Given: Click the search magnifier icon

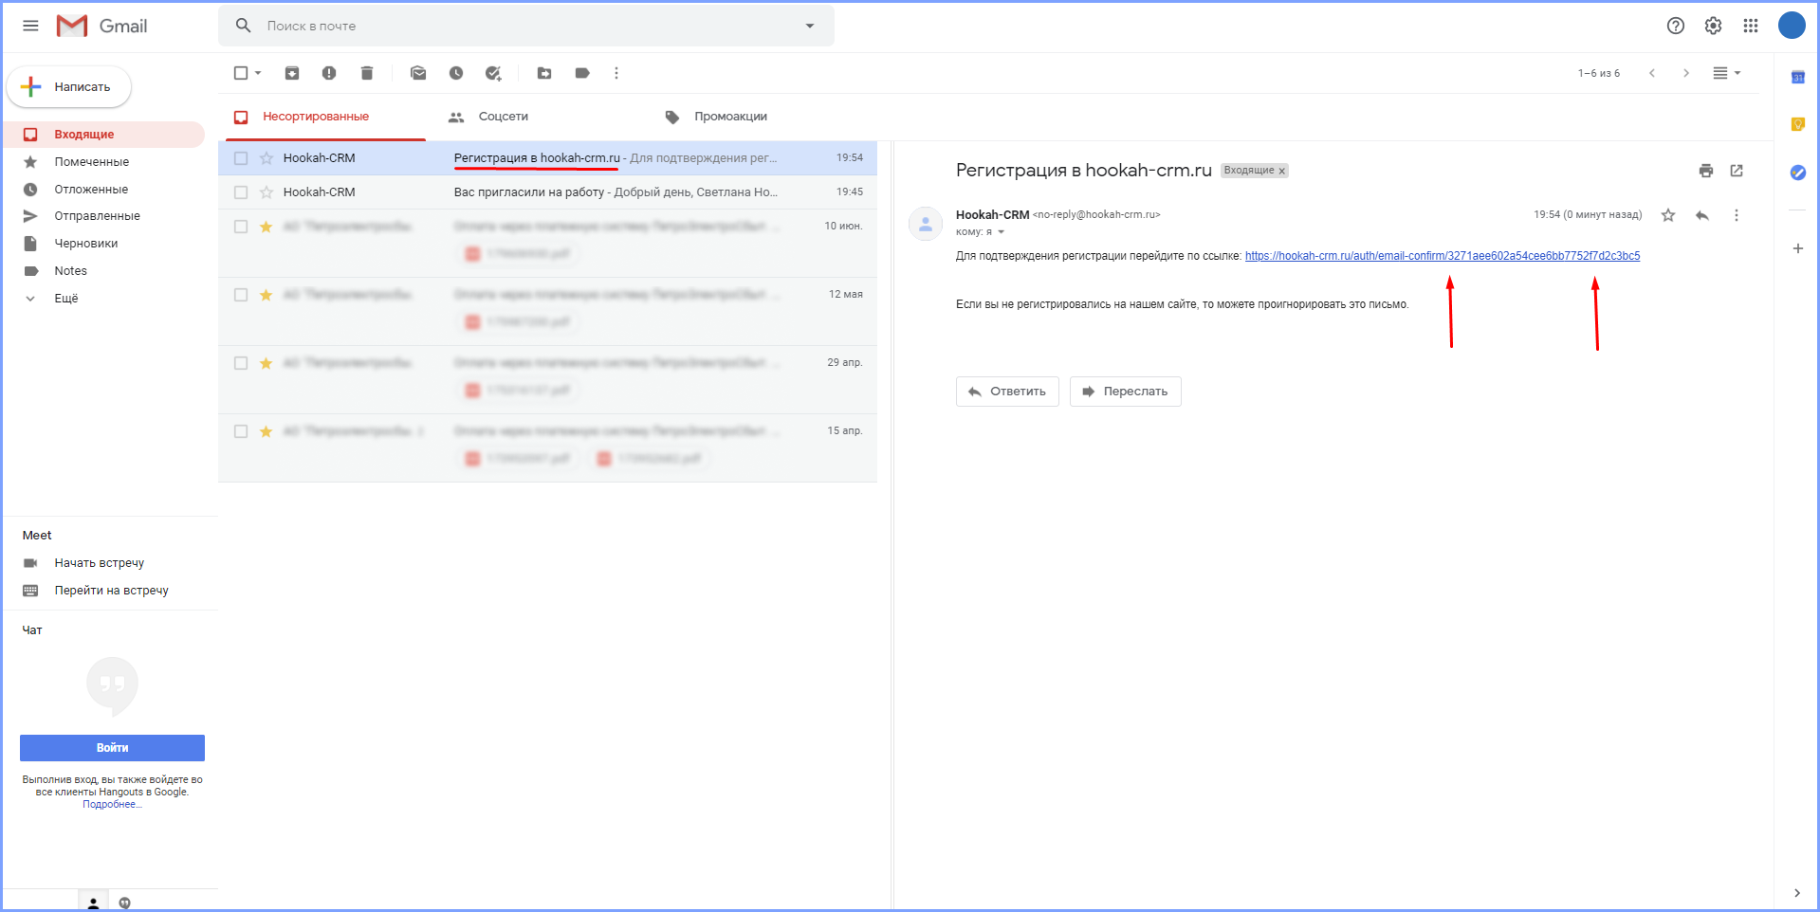Looking at the screenshot, I should (x=244, y=26).
